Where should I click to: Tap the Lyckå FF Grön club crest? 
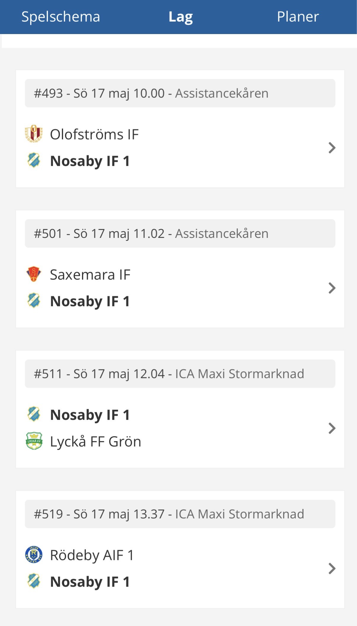(x=34, y=441)
